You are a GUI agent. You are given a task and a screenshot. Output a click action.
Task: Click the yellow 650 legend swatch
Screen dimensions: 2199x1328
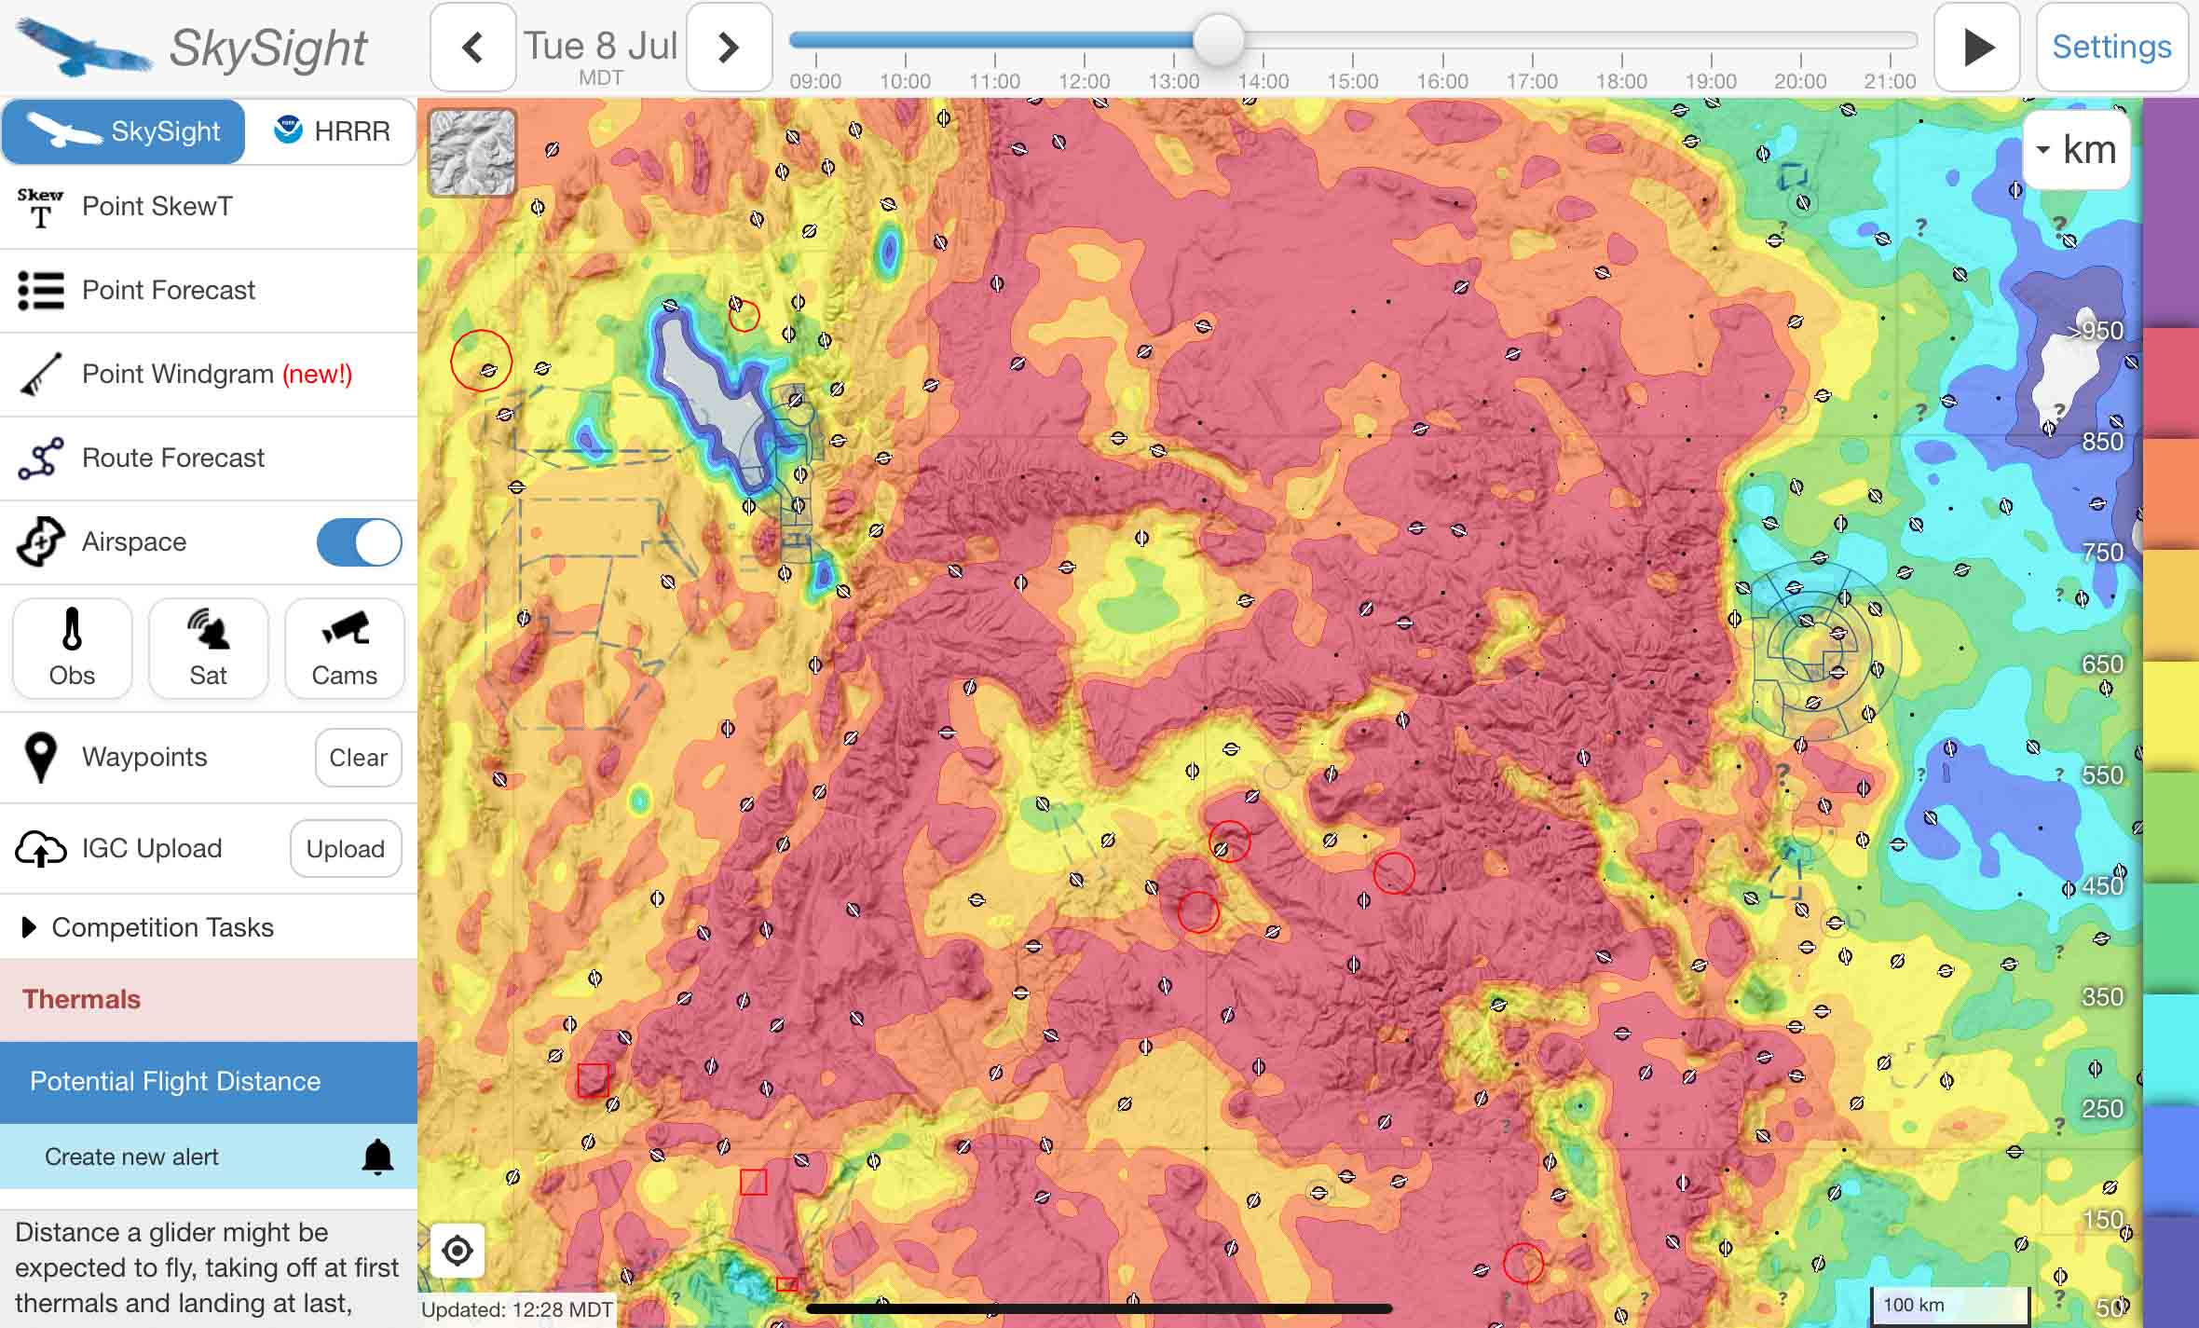point(2171,716)
